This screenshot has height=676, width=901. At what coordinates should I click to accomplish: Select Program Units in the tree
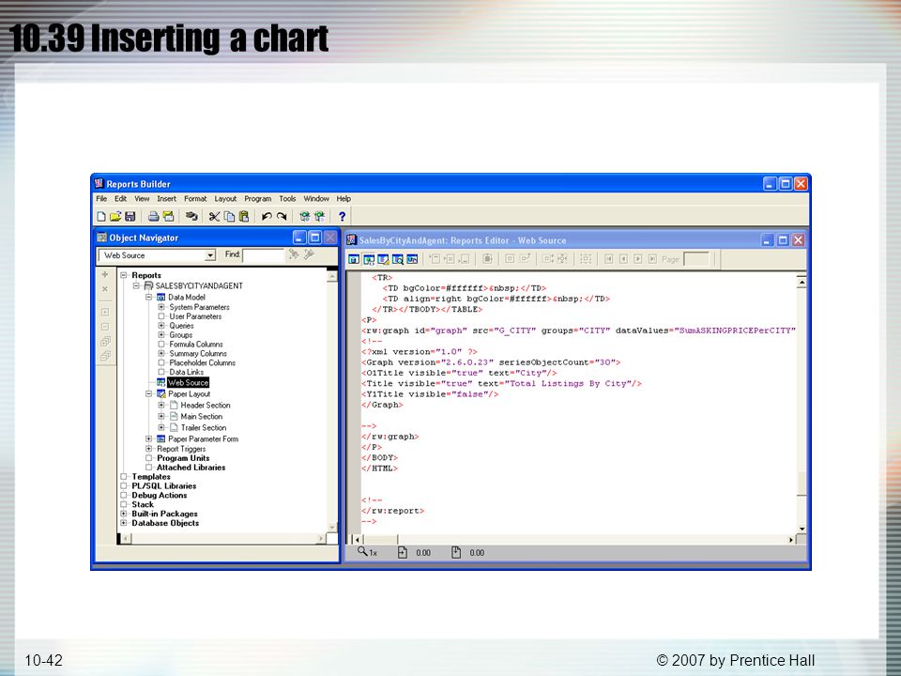(183, 458)
